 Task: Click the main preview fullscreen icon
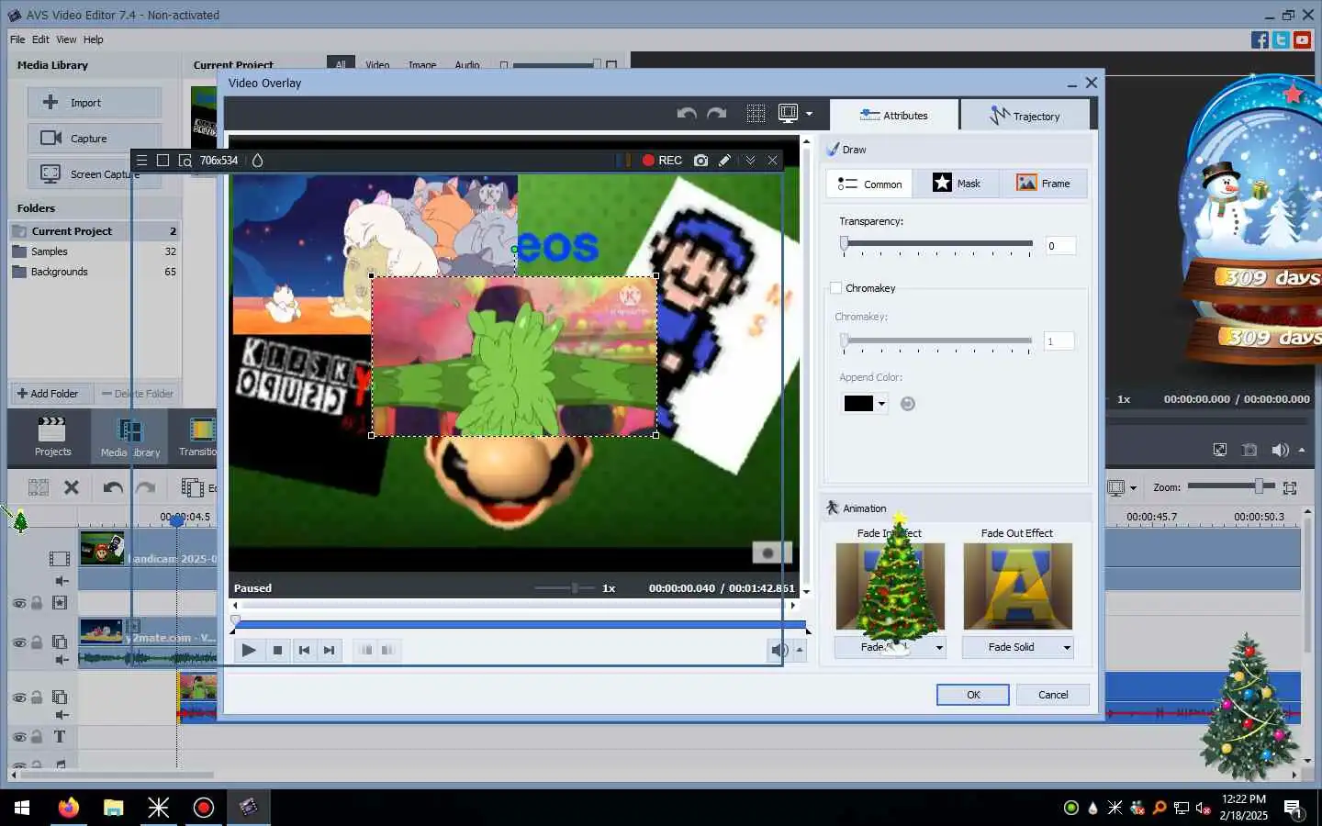pyautogui.click(x=1219, y=450)
